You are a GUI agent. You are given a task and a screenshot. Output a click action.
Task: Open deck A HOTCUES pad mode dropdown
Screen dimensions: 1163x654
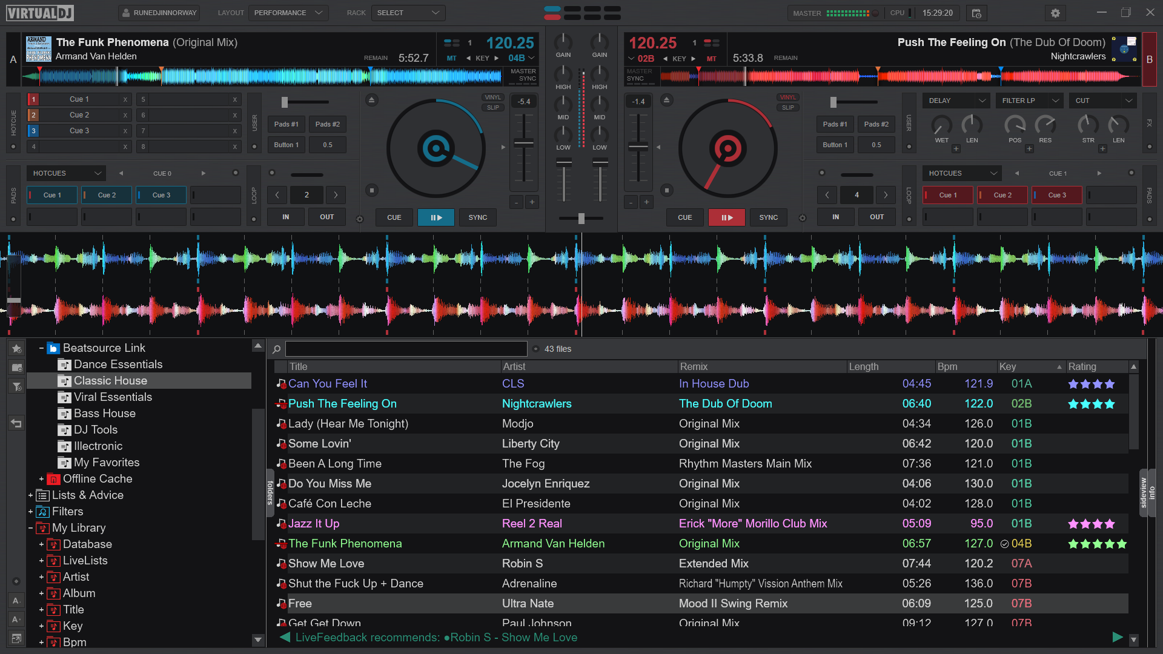[66, 173]
